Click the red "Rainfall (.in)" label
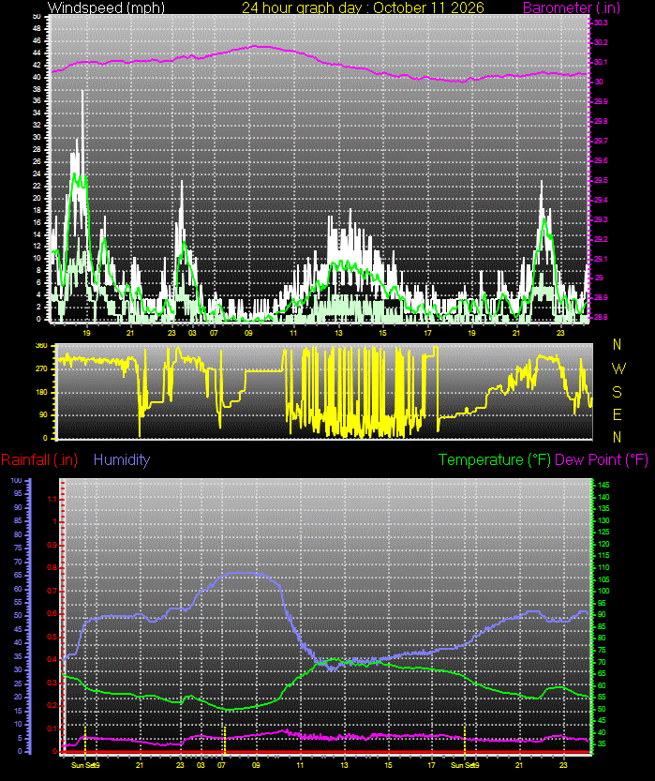 [x=39, y=459]
